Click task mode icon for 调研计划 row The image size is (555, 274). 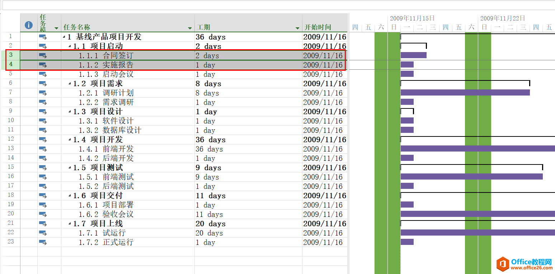pos(43,93)
